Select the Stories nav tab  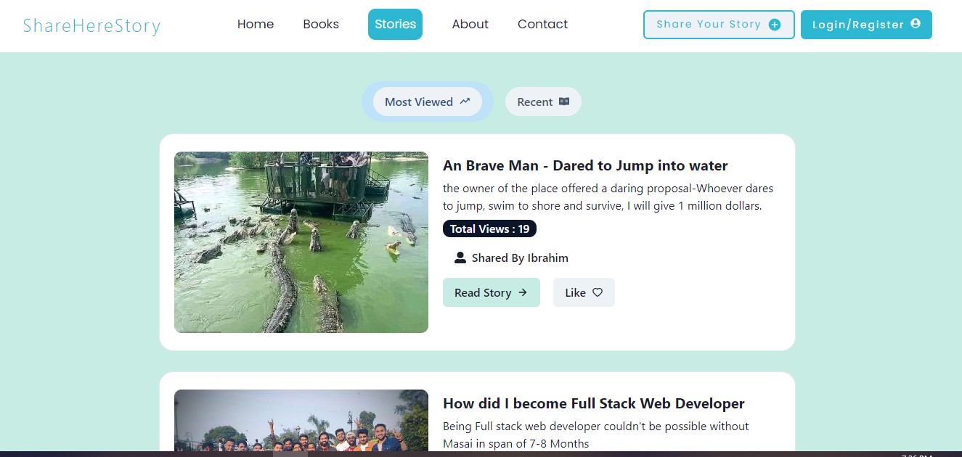pos(395,24)
